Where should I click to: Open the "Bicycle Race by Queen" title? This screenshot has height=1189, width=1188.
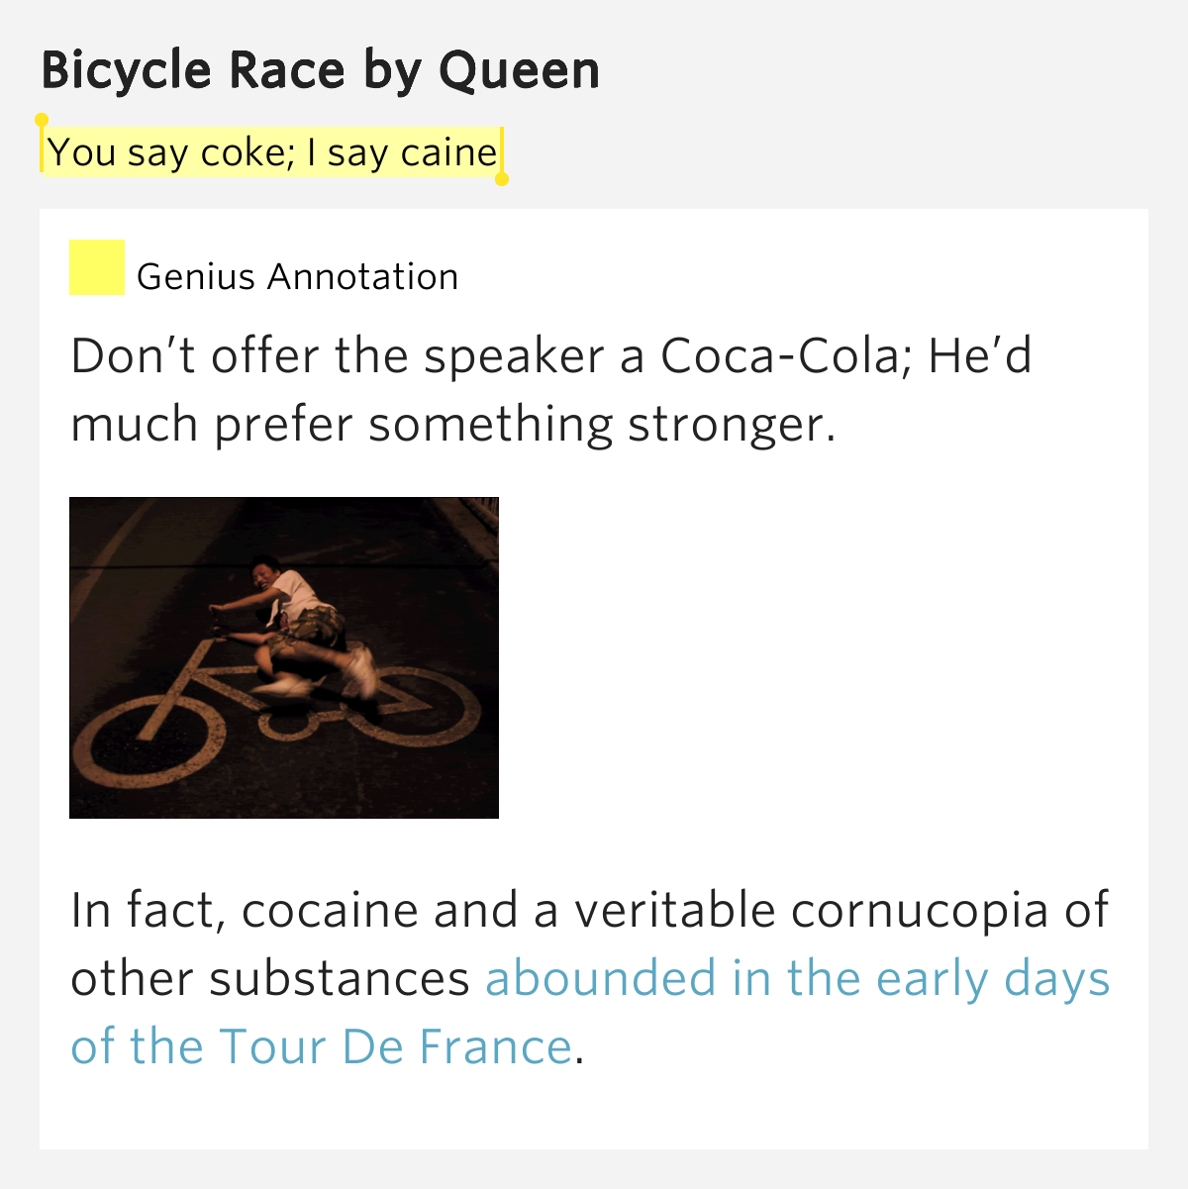pos(320,70)
